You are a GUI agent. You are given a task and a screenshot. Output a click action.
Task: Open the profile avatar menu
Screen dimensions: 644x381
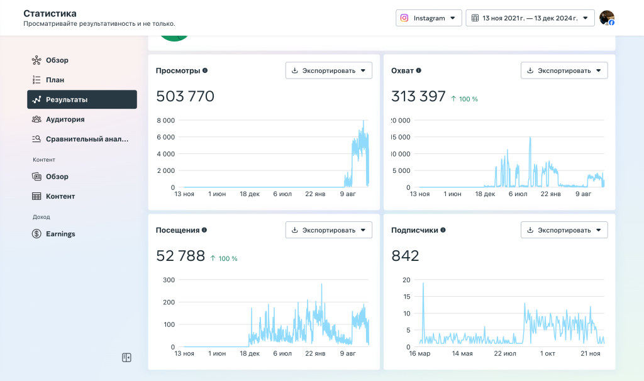pos(607,18)
